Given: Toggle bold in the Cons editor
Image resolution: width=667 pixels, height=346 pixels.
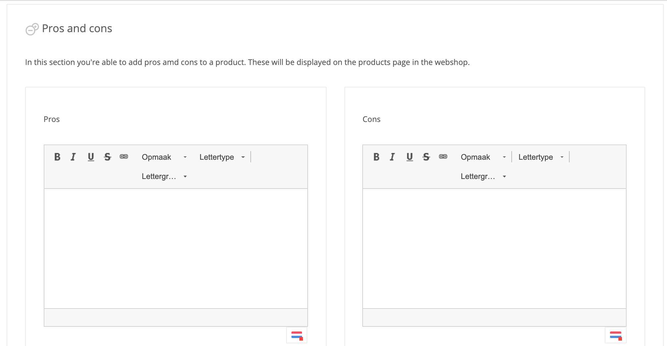Looking at the screenshot, I should (x=376, y=157).
